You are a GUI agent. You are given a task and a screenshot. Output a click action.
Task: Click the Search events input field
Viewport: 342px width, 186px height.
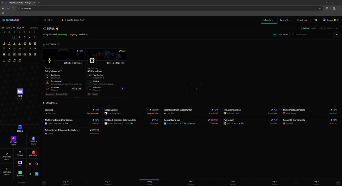pos(312,34)
